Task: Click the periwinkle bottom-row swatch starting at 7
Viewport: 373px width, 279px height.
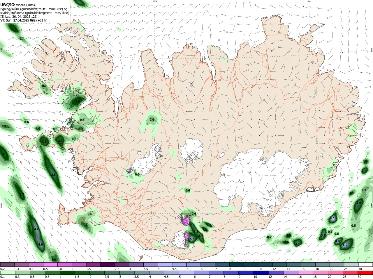Action: (216, 273)
